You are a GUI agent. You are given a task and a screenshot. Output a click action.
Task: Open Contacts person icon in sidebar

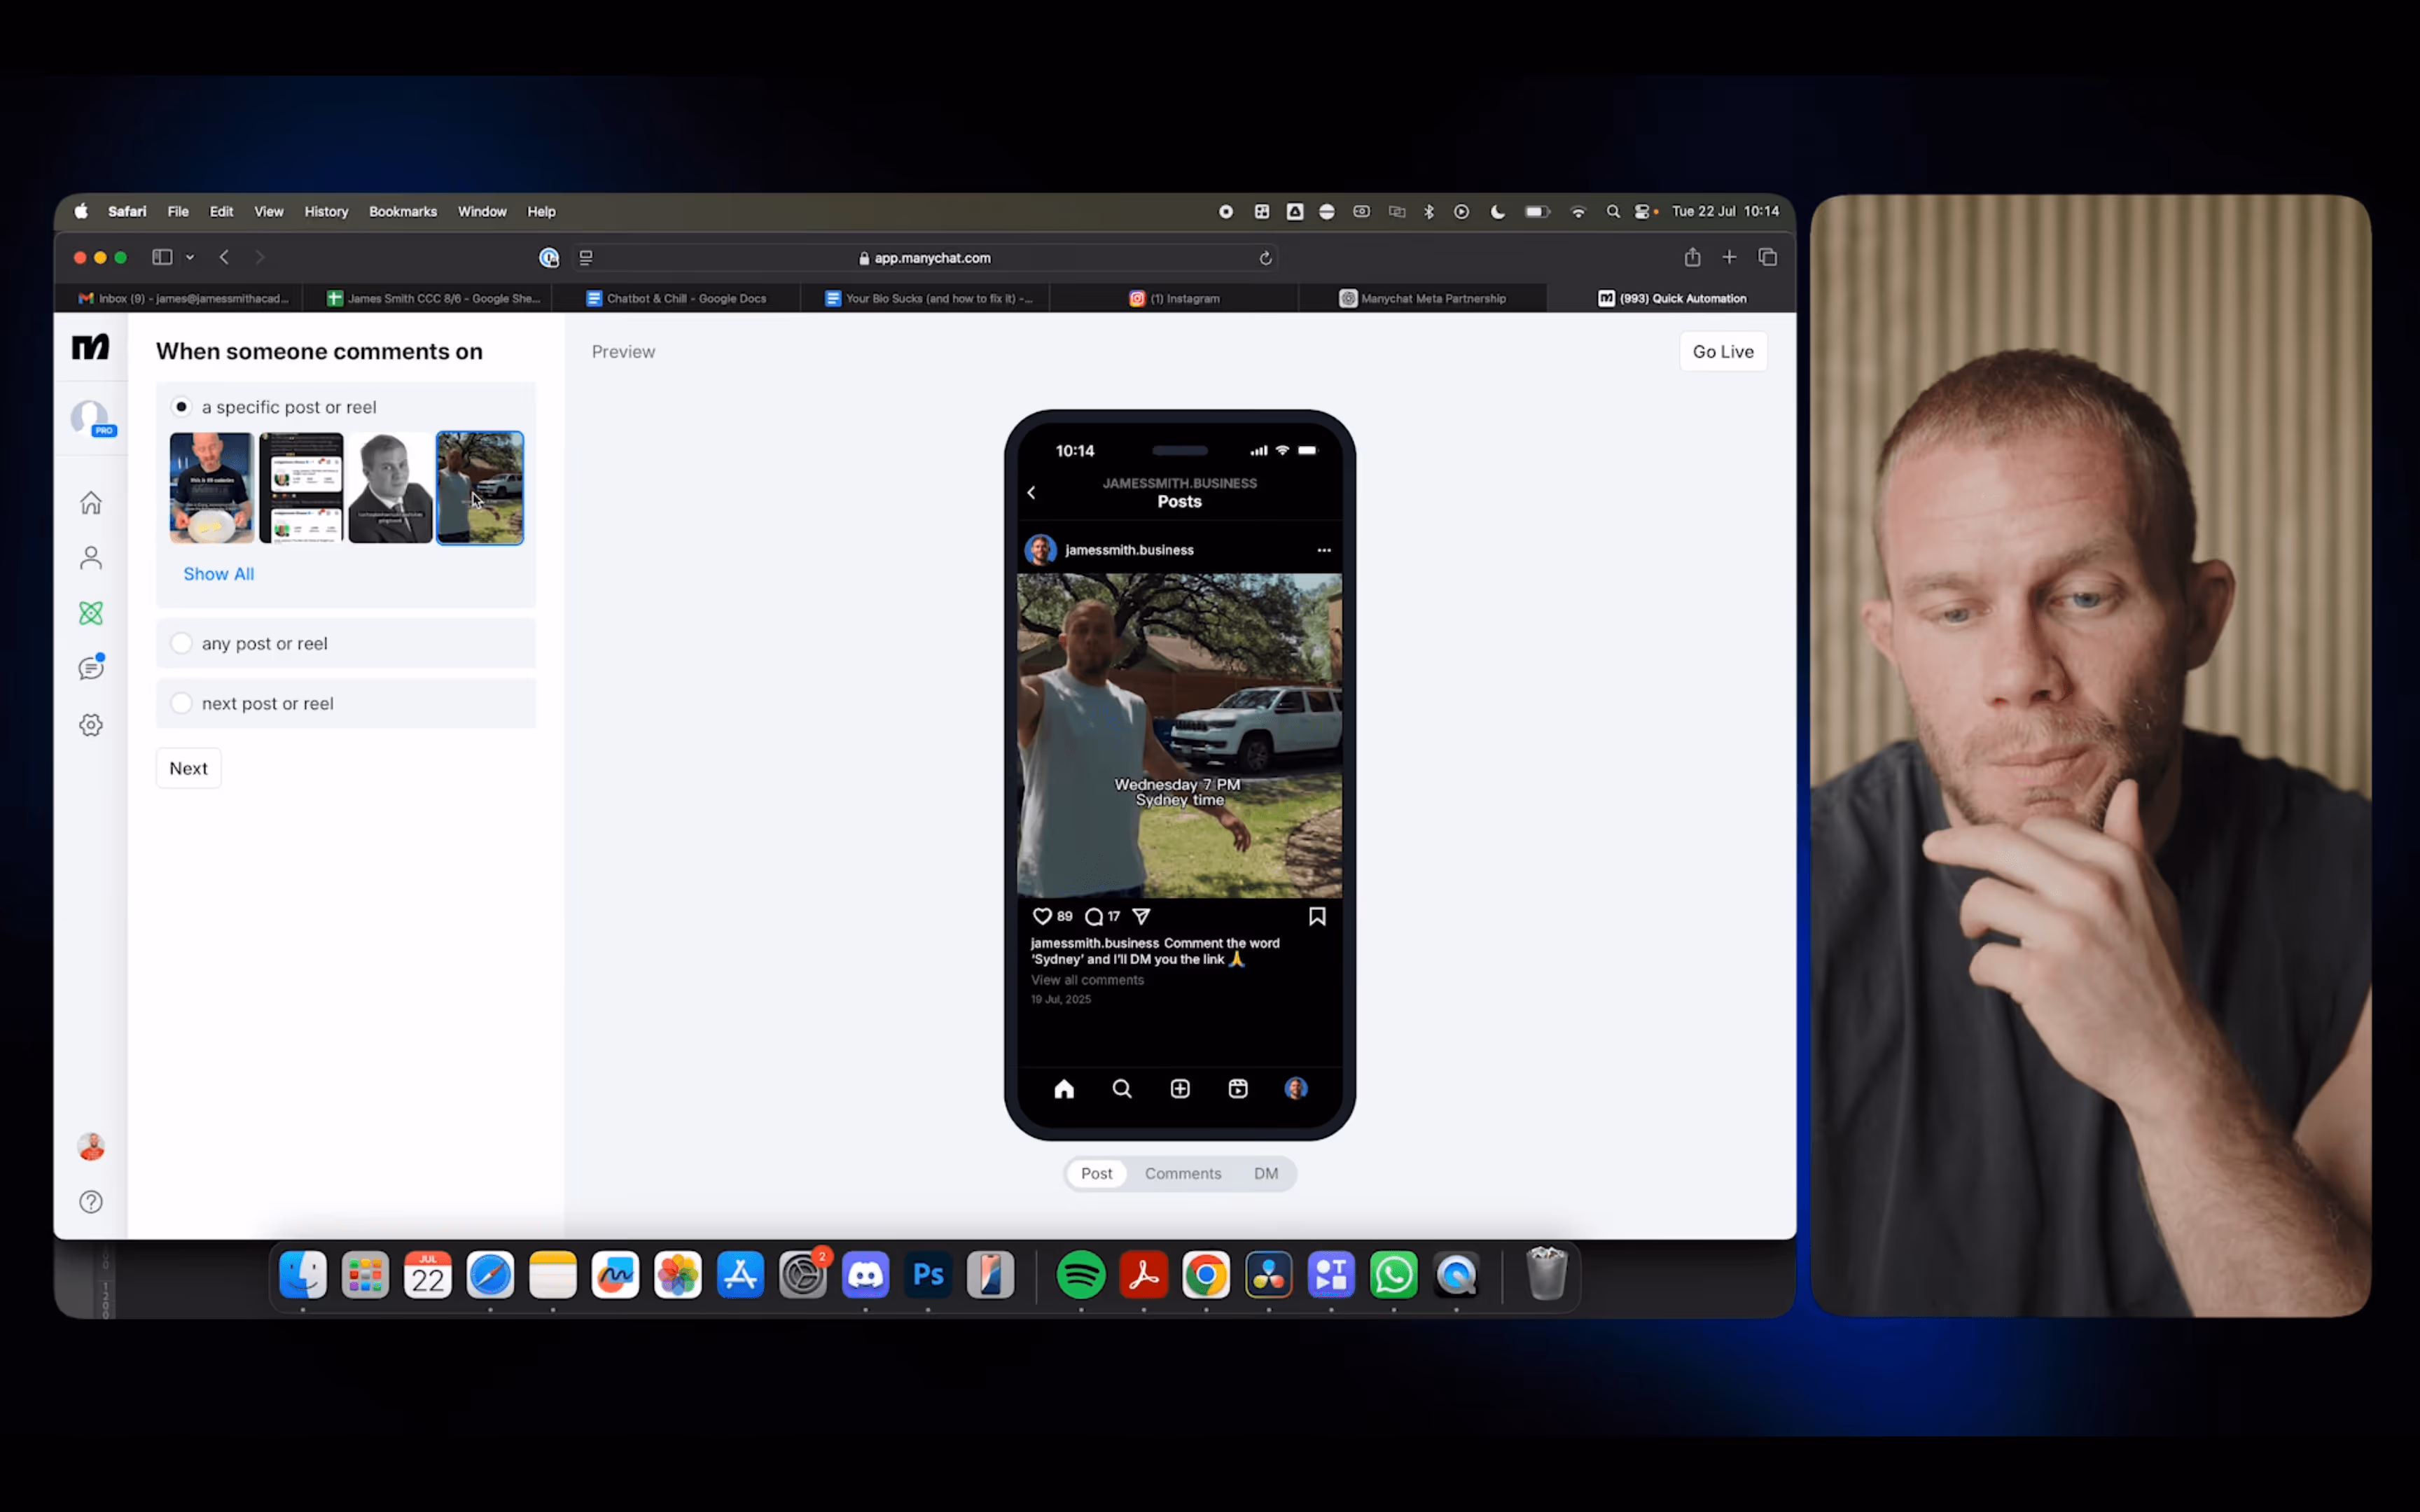[91, 558]
